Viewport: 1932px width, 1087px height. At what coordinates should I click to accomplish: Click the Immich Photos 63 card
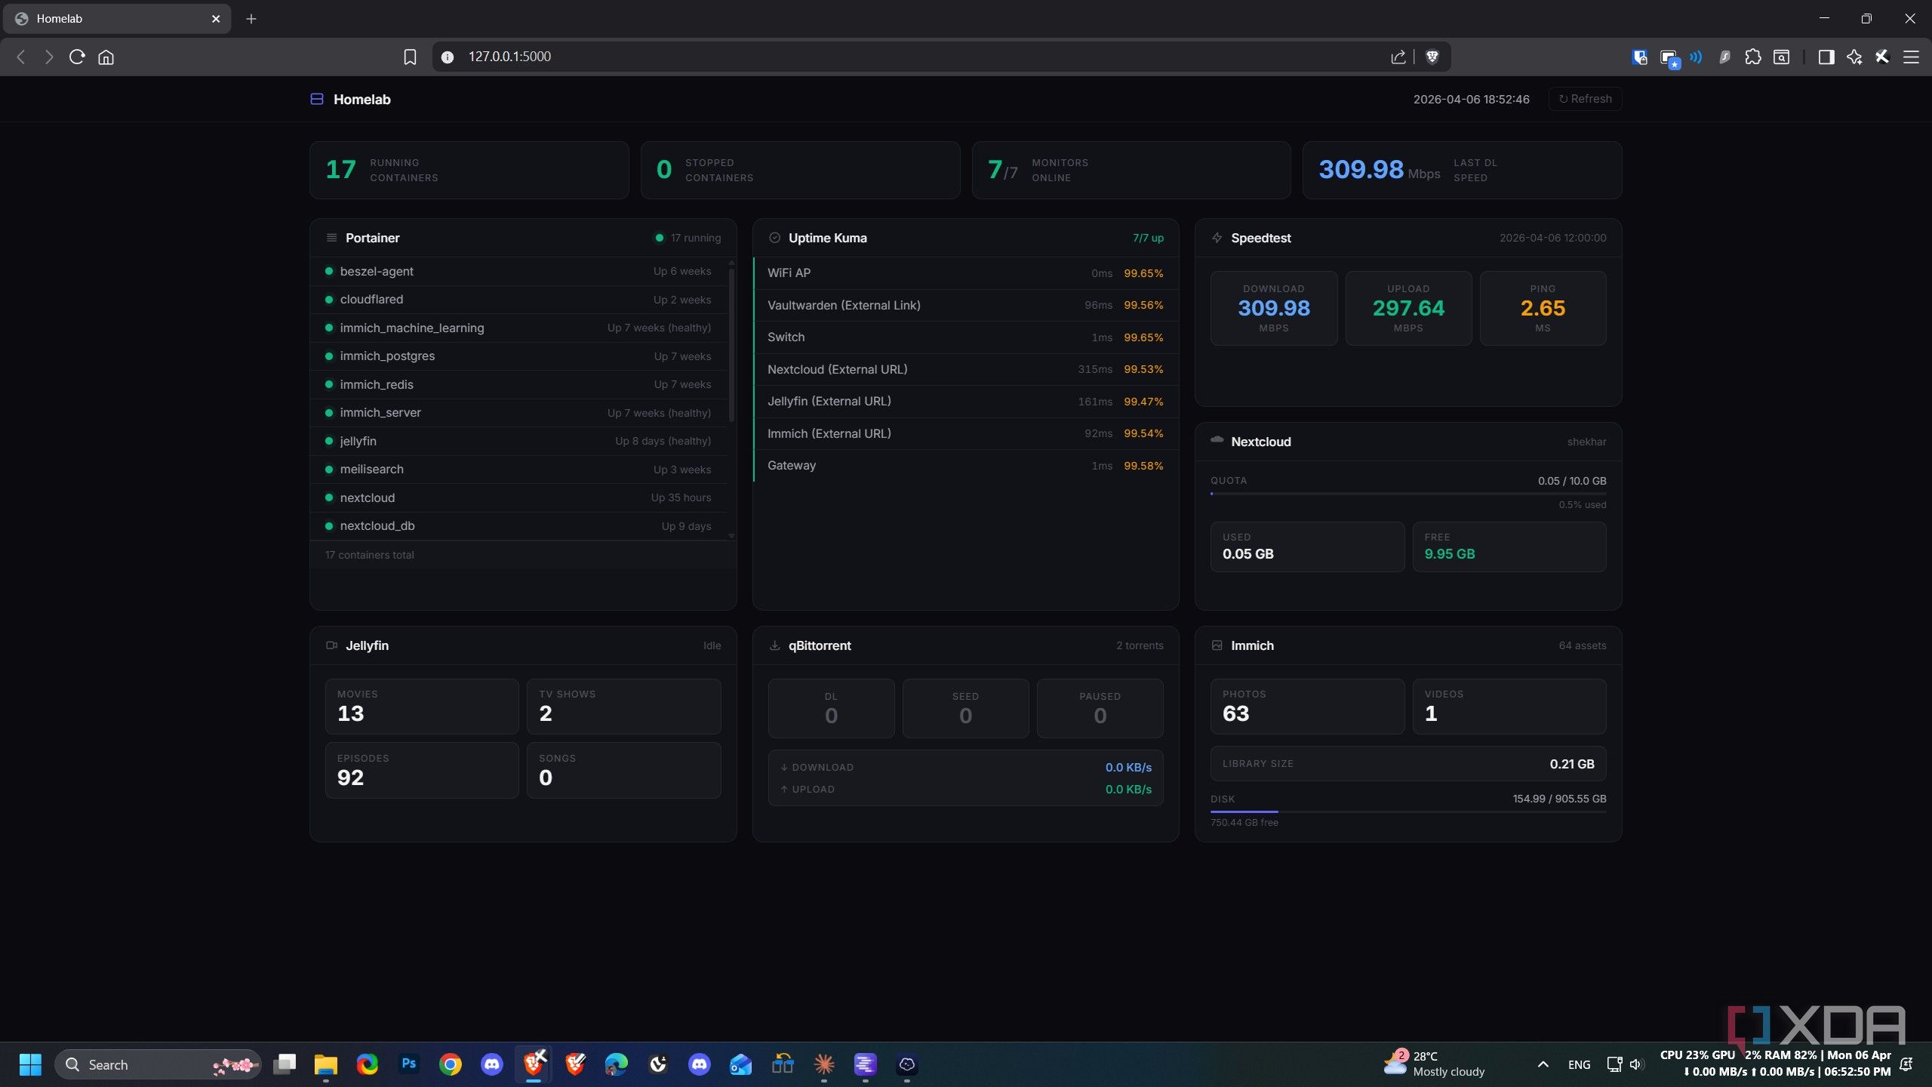(x=1307, y=707)
